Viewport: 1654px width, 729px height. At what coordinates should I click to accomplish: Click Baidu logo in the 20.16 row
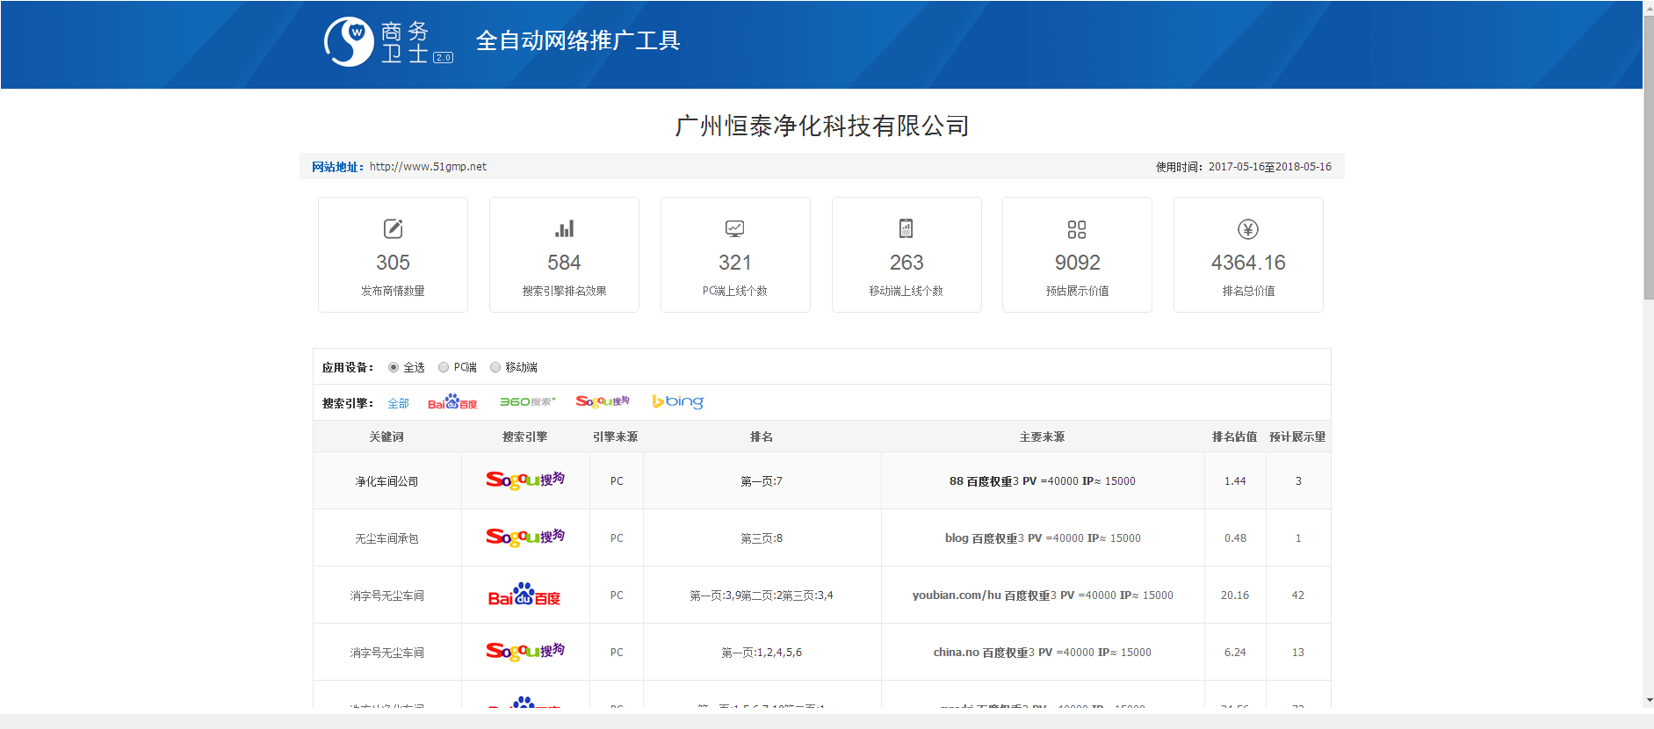coord(524,595)
